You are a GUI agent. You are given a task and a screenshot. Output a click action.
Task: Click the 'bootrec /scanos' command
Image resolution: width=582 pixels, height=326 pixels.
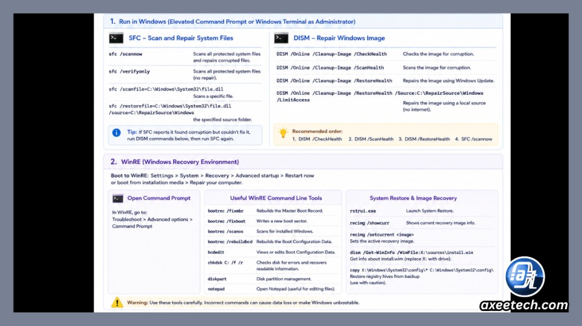[225, 231]
